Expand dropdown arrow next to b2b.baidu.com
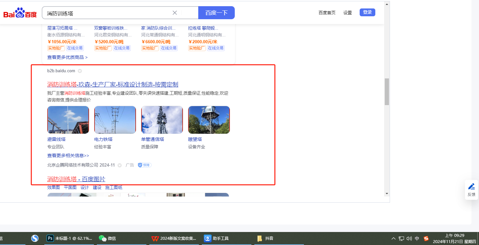Viewport: 479px width, 245px height. 80,71
